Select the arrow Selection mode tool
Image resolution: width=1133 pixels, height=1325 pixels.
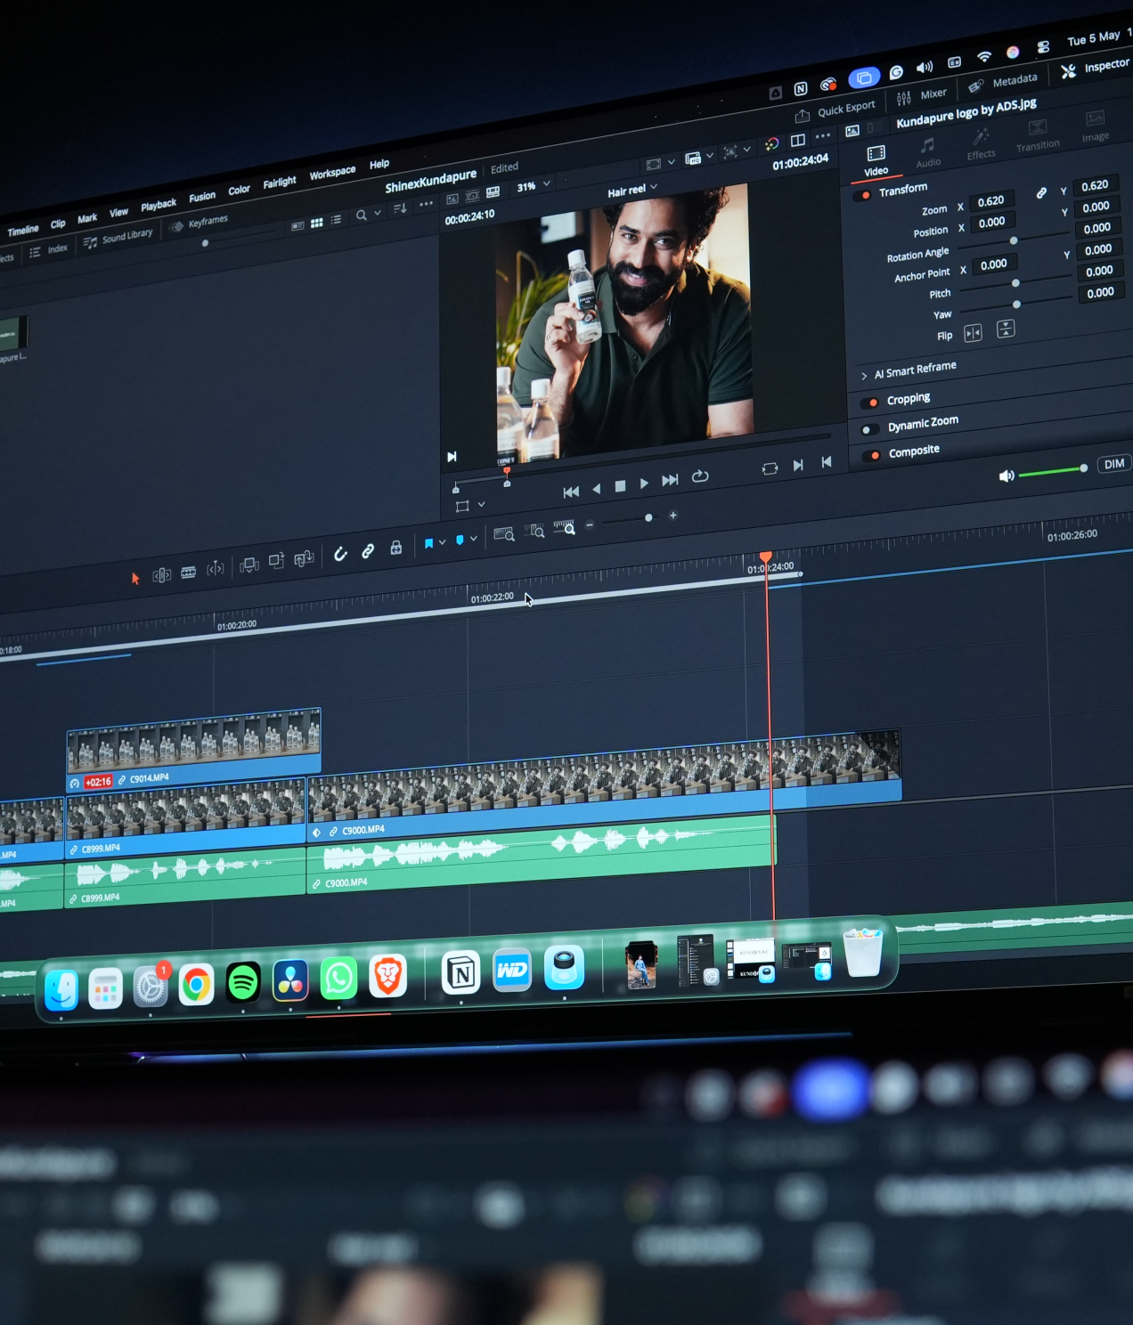[x=135, y=578]
